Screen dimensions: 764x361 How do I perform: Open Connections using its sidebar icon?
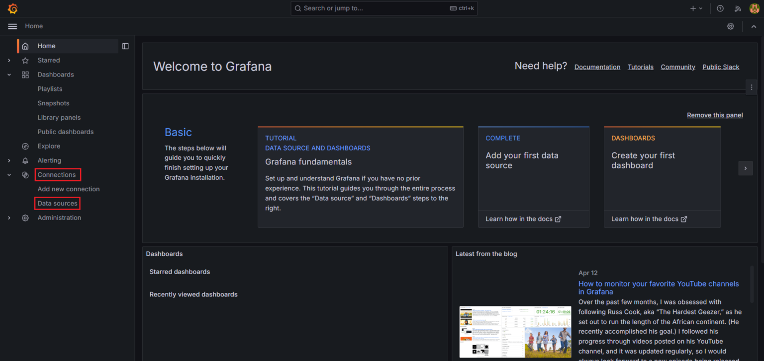[x=25, y=175]
